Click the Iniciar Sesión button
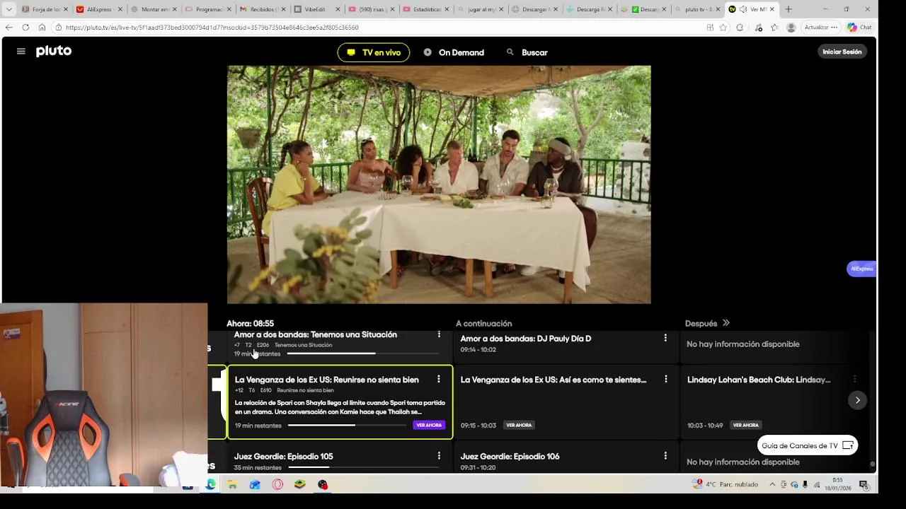The width and height of the screenshot is (906, 509). [x=842, y=52]
